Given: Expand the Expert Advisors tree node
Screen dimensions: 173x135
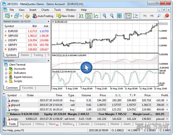Looking at the screenshot, I should click(6, 77).
